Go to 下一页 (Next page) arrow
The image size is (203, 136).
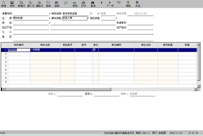coord(110,4)
